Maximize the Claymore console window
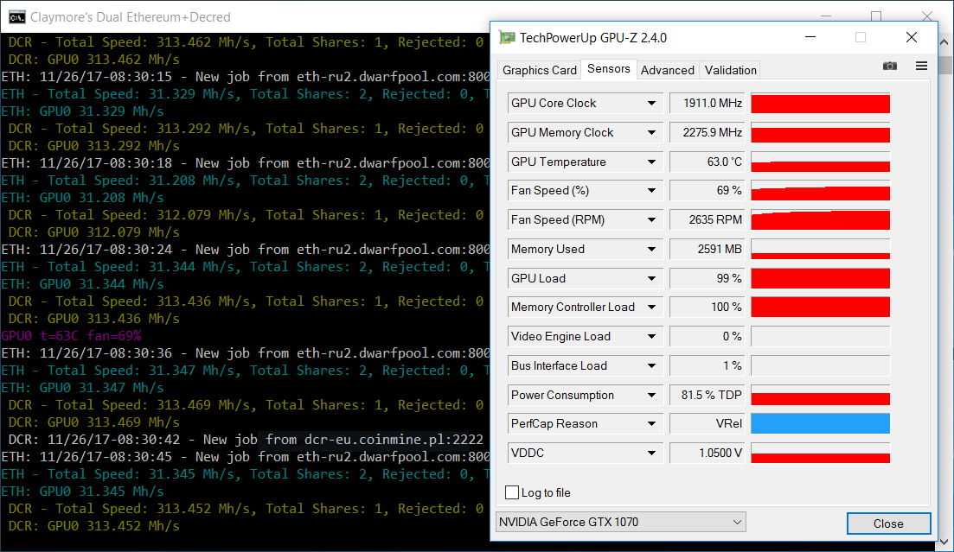 tap(876, 16)
